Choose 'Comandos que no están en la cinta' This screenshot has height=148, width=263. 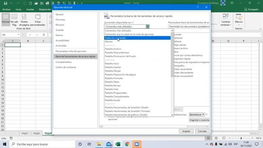click(137, 34)
